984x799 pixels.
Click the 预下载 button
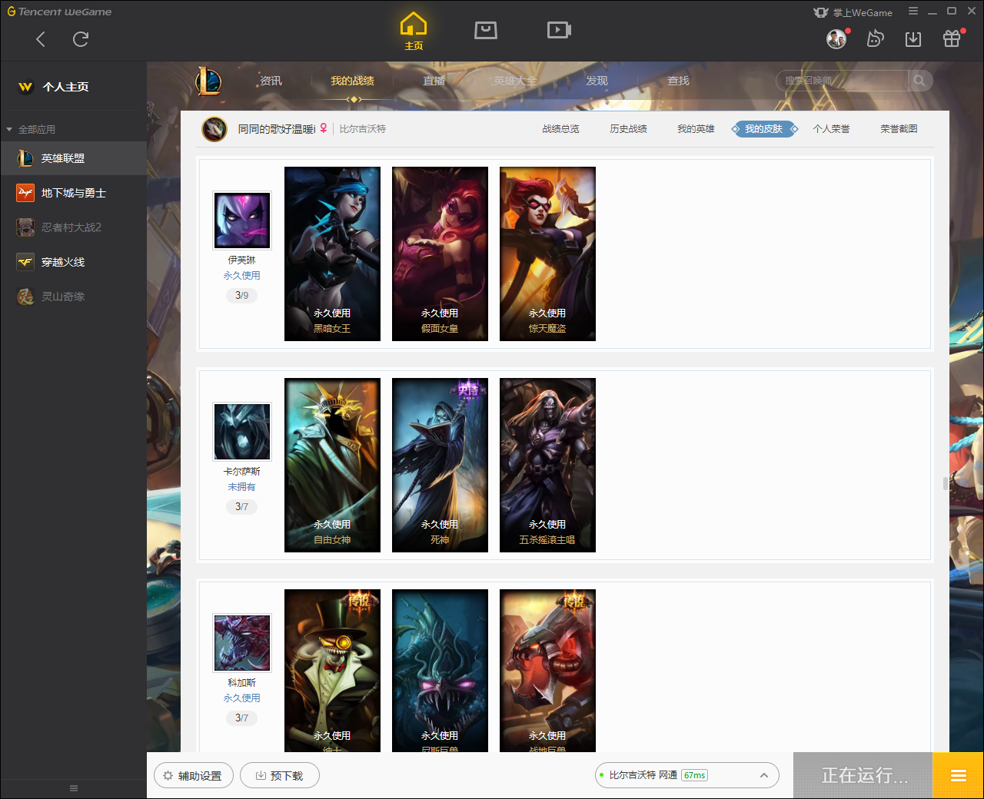pyautogui.click(x=280, y=776)
